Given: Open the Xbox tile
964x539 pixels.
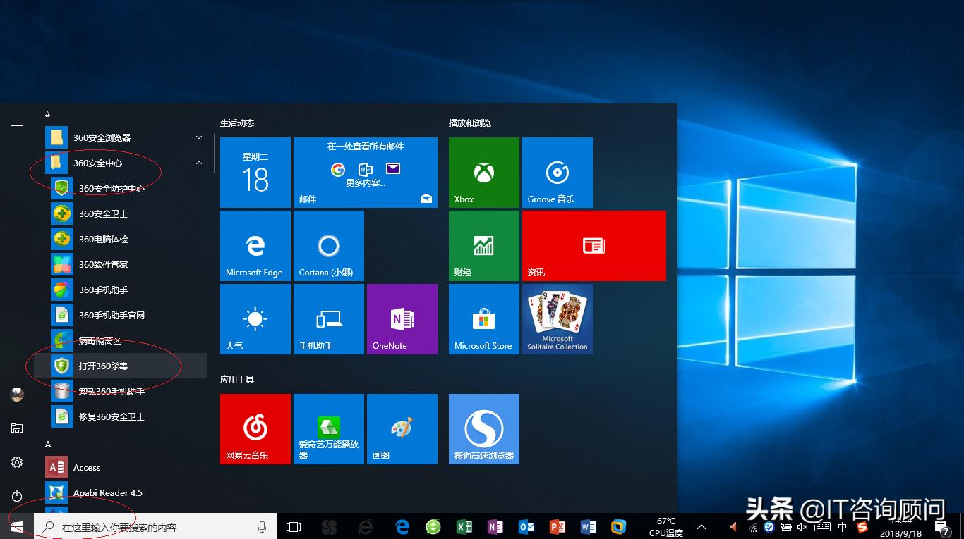Looking at the screenshot, I should tap(483, 173).
